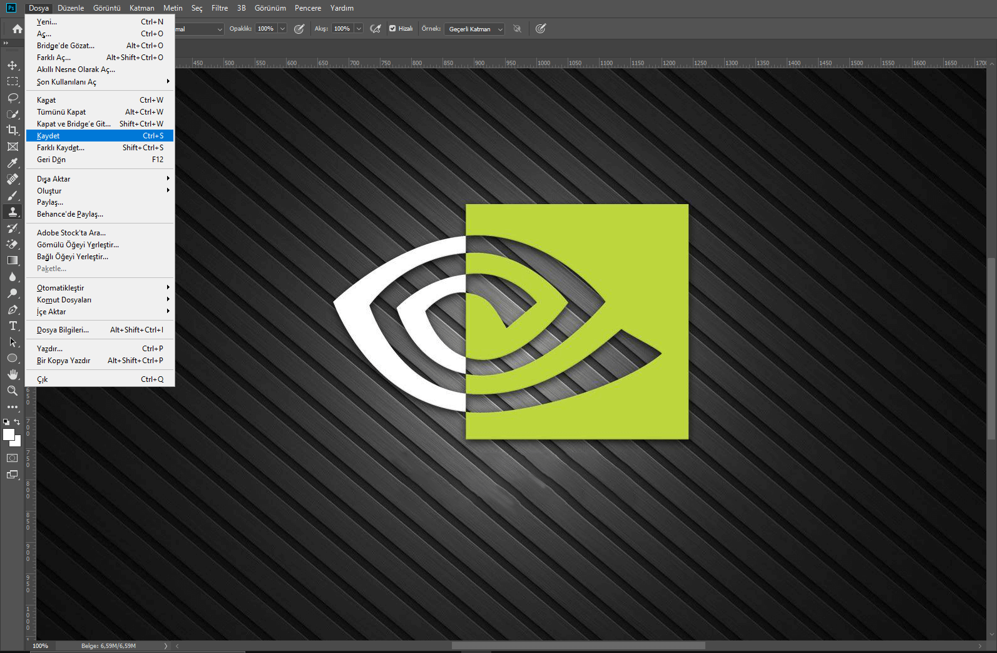The image size is (997, 653).
Task: Toggle airbrush build-up next to Akış
Action: point(376,29)
